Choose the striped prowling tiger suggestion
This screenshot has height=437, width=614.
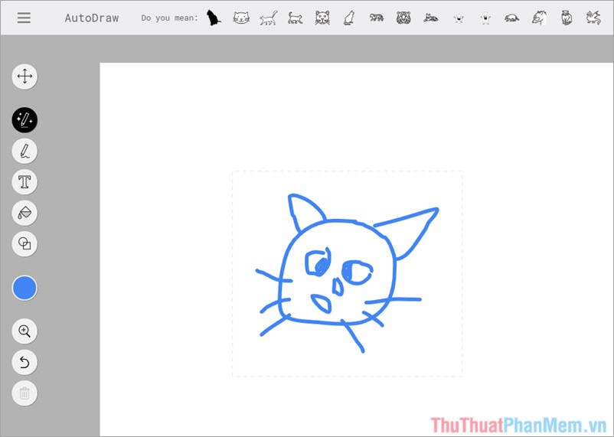[377, 18]
